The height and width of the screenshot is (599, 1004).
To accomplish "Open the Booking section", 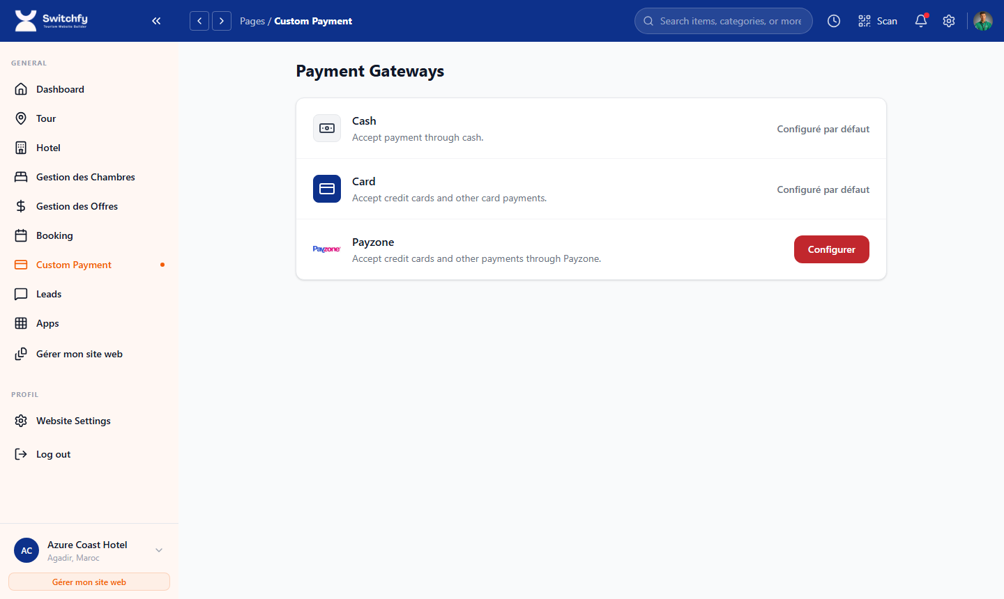I will tap(54, 235).
